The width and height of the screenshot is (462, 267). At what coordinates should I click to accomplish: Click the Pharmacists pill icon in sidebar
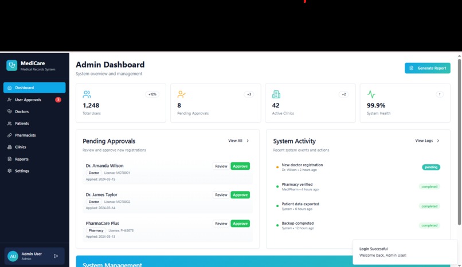point(9,135)
